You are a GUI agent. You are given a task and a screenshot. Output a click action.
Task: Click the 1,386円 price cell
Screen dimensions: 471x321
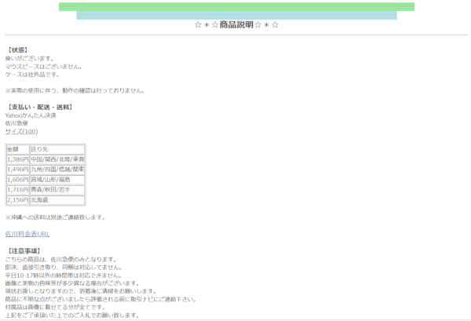17,159
